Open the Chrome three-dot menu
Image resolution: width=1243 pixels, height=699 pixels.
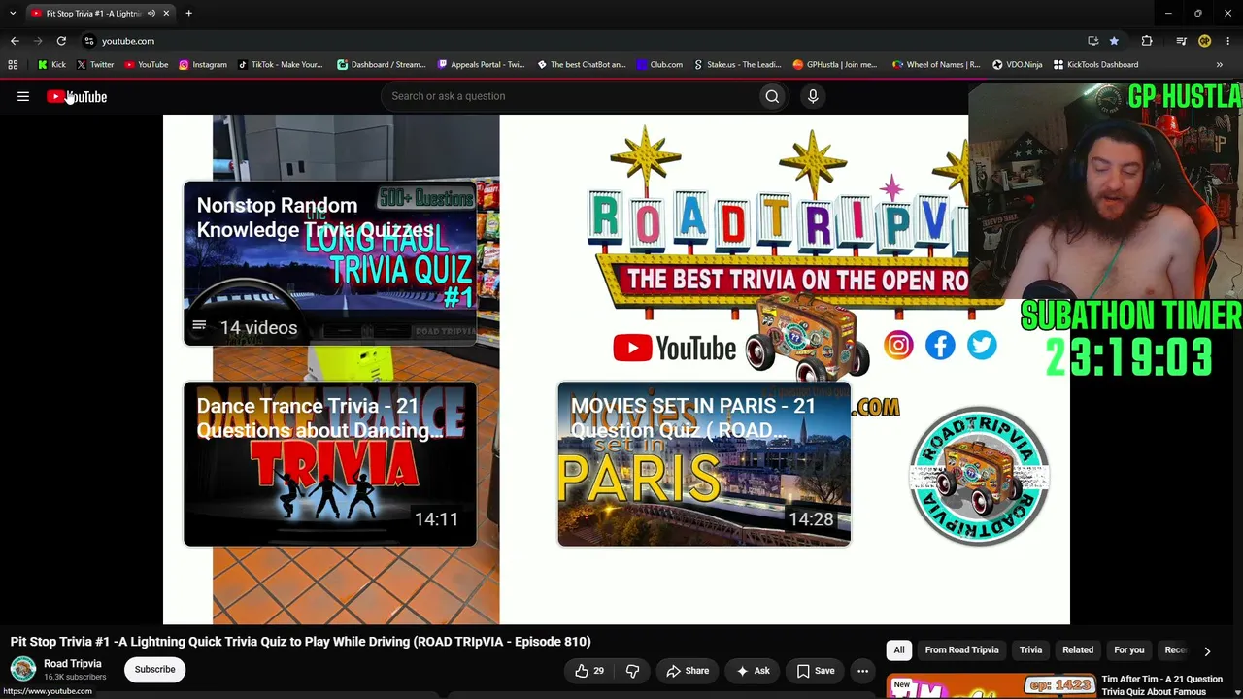1228,41
